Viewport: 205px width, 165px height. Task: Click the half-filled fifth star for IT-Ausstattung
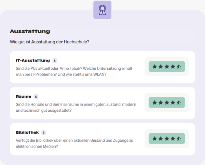pos(179,67)
